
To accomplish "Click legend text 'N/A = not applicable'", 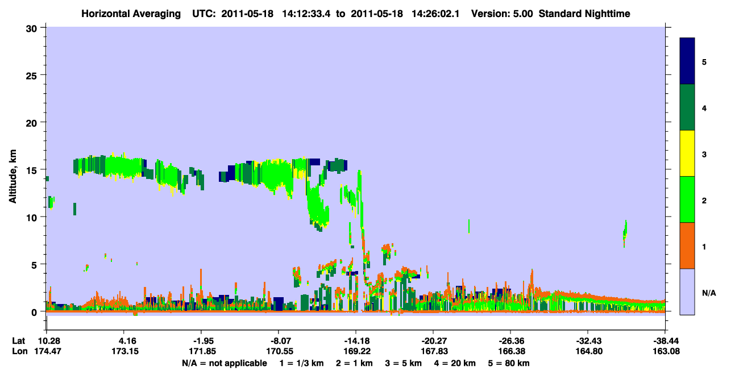I will (x=225, y=363).
